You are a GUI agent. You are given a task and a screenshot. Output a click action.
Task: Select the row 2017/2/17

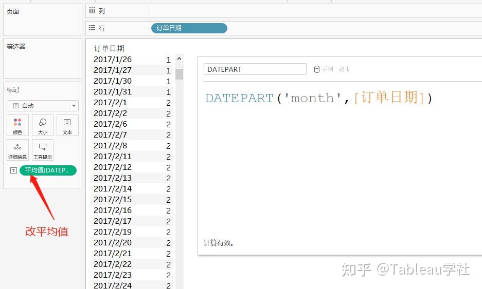coord(132,221)
